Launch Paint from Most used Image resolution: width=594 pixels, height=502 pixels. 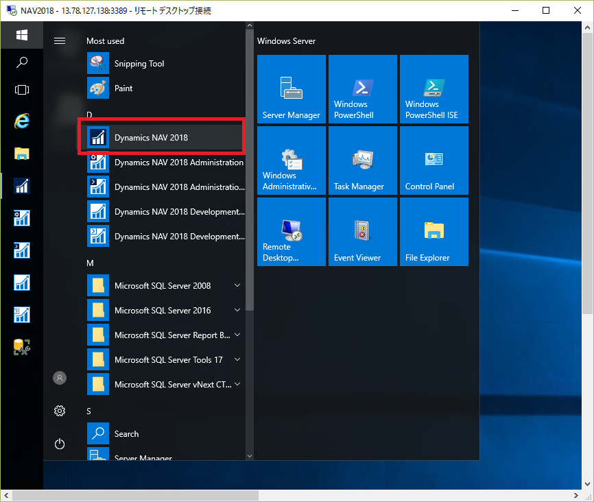click(x=166, y=88)
